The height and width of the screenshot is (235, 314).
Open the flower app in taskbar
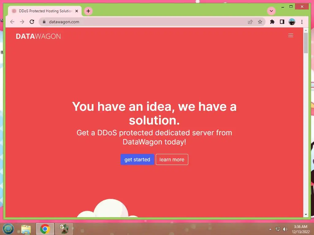point(64,229)
